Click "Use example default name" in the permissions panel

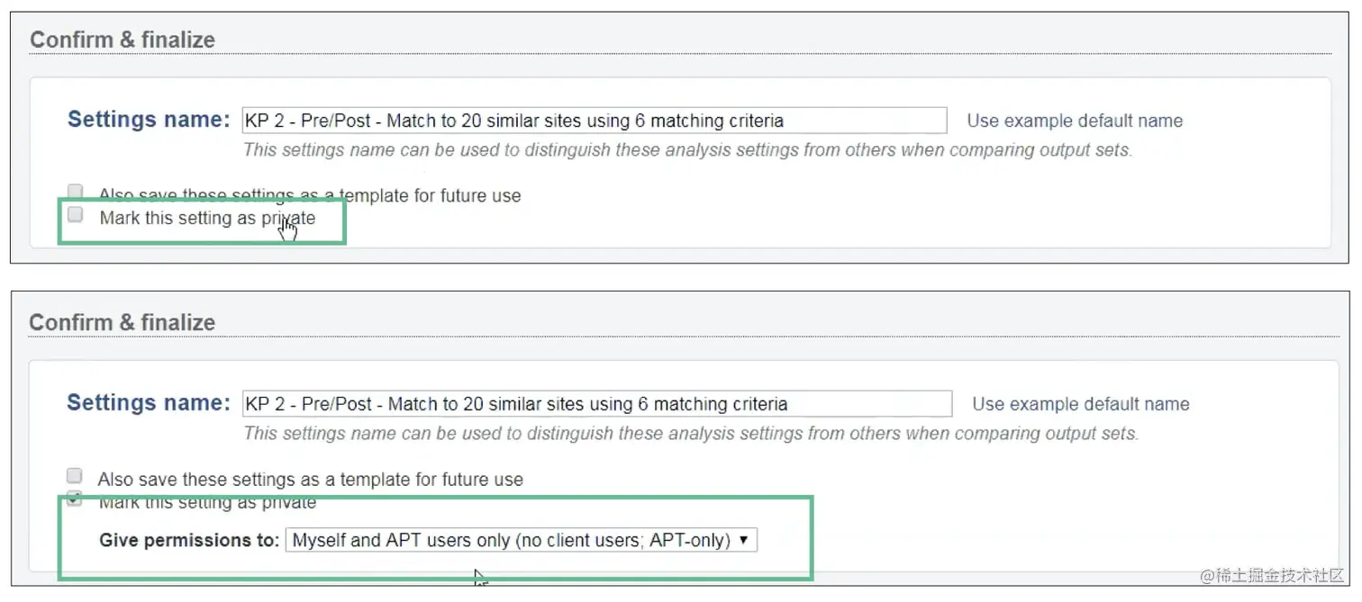click(1080, 404)
